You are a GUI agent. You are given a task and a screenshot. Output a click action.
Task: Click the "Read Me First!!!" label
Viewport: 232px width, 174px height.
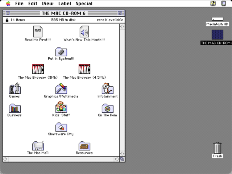coord(38,40)
